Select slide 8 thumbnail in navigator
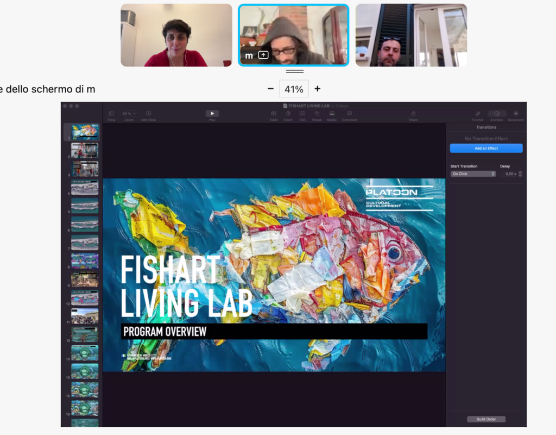 click(85, 261)
